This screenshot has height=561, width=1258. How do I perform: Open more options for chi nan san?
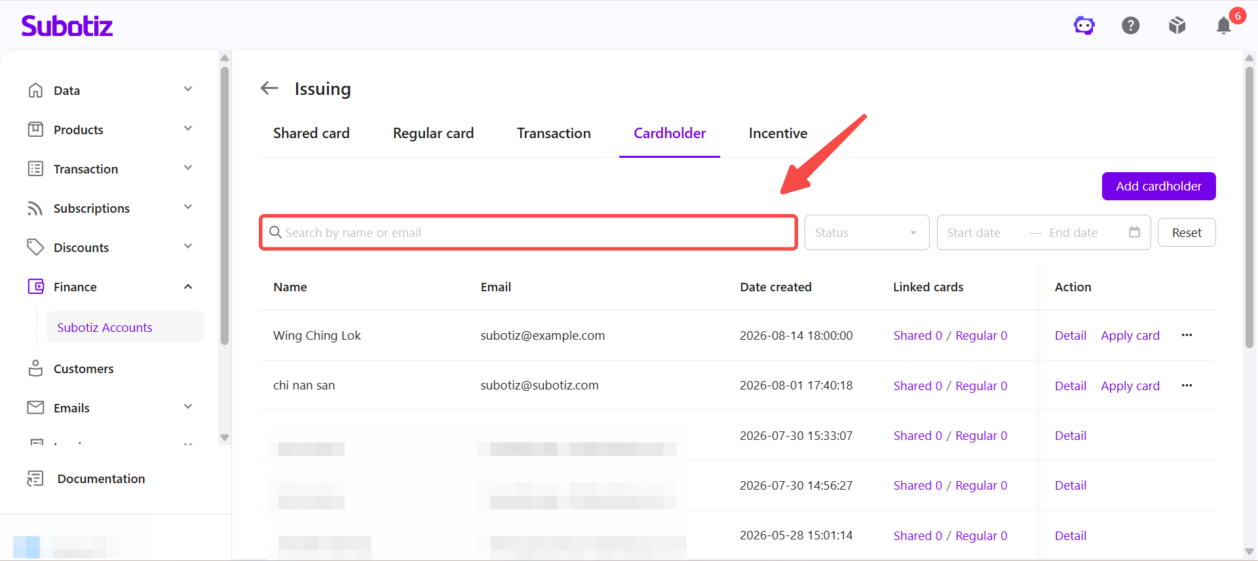pyautogui.click(x=1187, y=386)
